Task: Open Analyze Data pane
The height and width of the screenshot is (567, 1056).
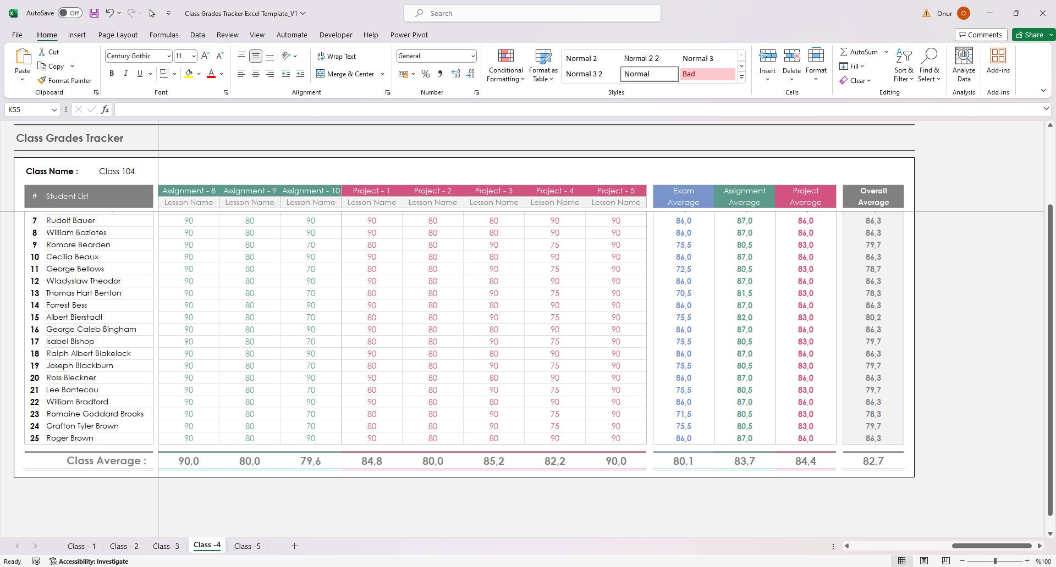Action: point(963,65)
